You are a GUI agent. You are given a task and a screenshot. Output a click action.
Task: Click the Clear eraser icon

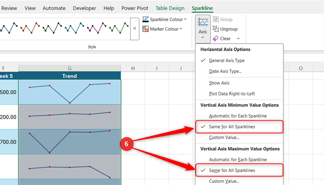[x=216, y=38]
